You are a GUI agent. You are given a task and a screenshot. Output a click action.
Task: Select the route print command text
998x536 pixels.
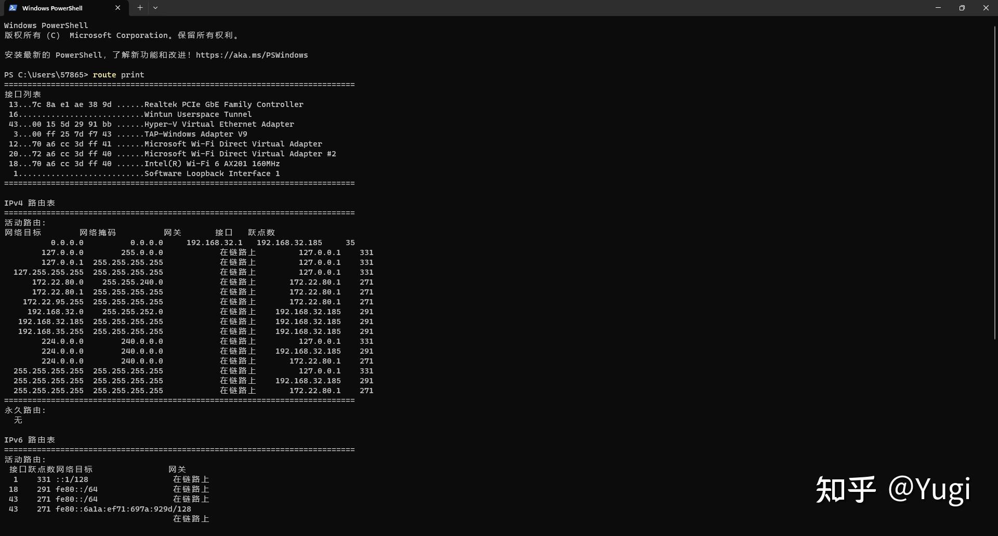(119, 74)
